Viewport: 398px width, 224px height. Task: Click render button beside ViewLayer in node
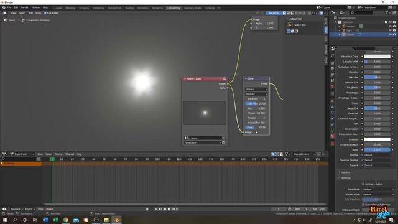(224, 142)
